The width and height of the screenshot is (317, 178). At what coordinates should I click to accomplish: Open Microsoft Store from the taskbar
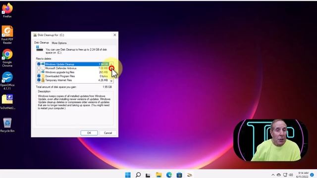pyautogui.click(x=179, y=175)
